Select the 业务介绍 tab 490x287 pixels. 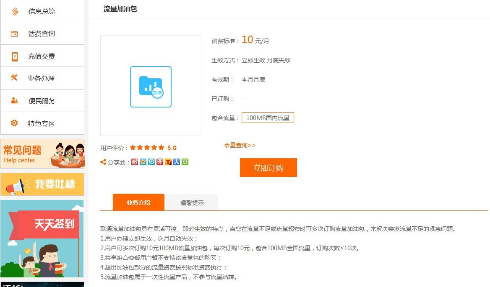tap(138, 202)
